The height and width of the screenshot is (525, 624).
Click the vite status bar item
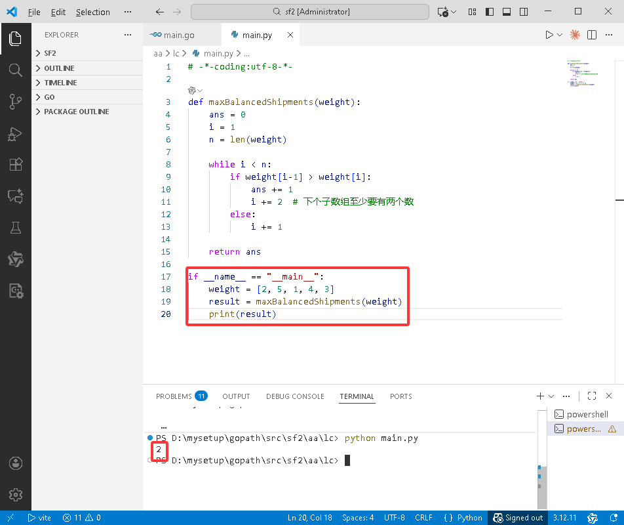tap(39, 517)
